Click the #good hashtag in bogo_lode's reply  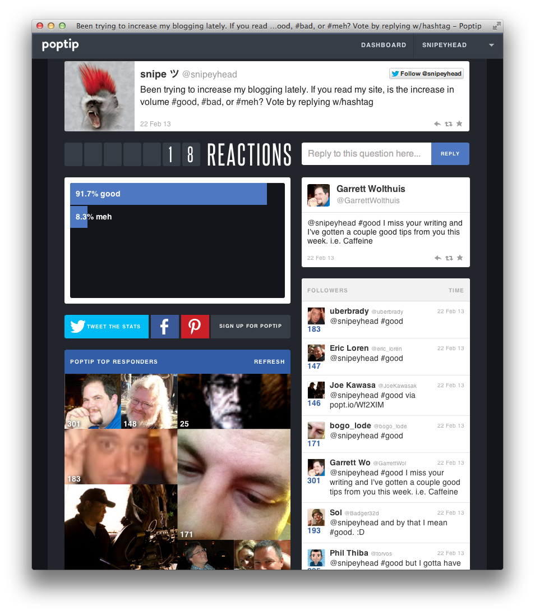point(392,436)
